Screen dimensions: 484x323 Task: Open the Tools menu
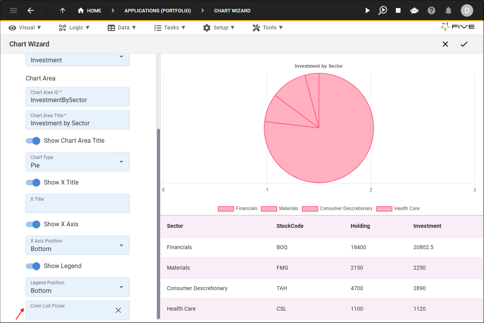[268, 27]
